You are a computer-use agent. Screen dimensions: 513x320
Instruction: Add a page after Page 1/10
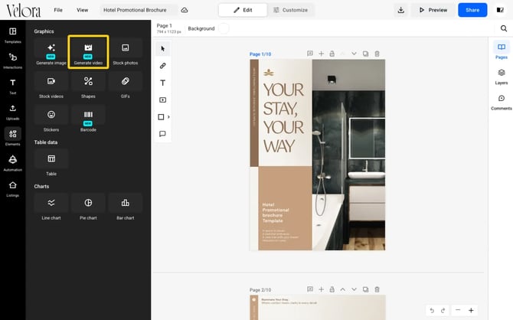322,54
